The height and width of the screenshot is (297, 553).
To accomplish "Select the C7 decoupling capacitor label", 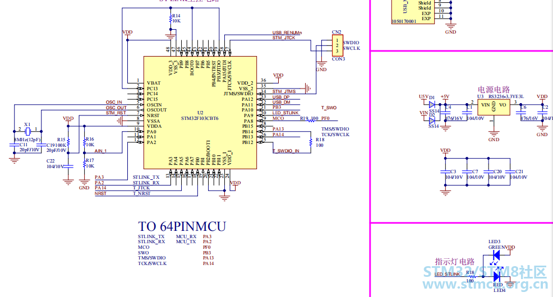I will tap(475, 171).
